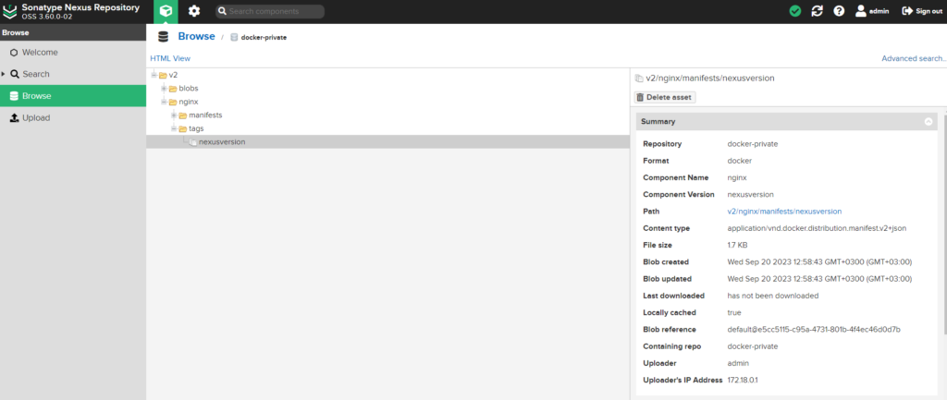Click the Delete asset button
947x400 pixels.
665,97
